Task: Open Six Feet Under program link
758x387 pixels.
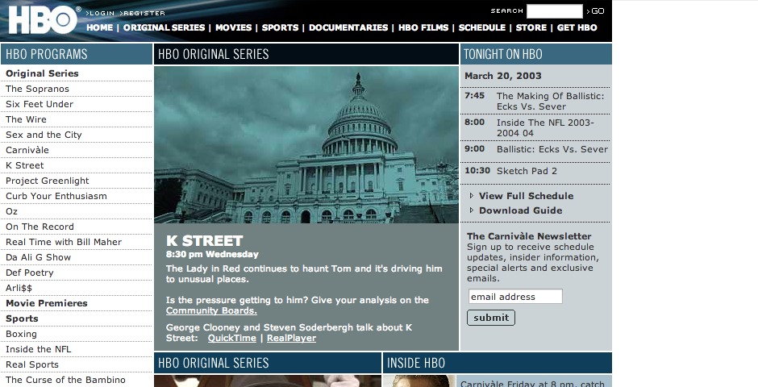Action: coord(40,104)
